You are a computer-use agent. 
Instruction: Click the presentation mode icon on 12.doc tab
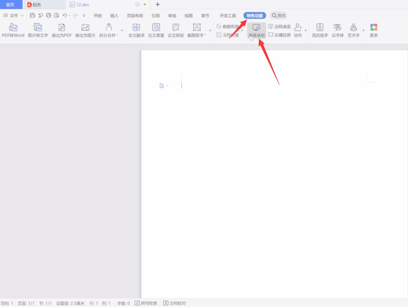(x=137, y=4)
